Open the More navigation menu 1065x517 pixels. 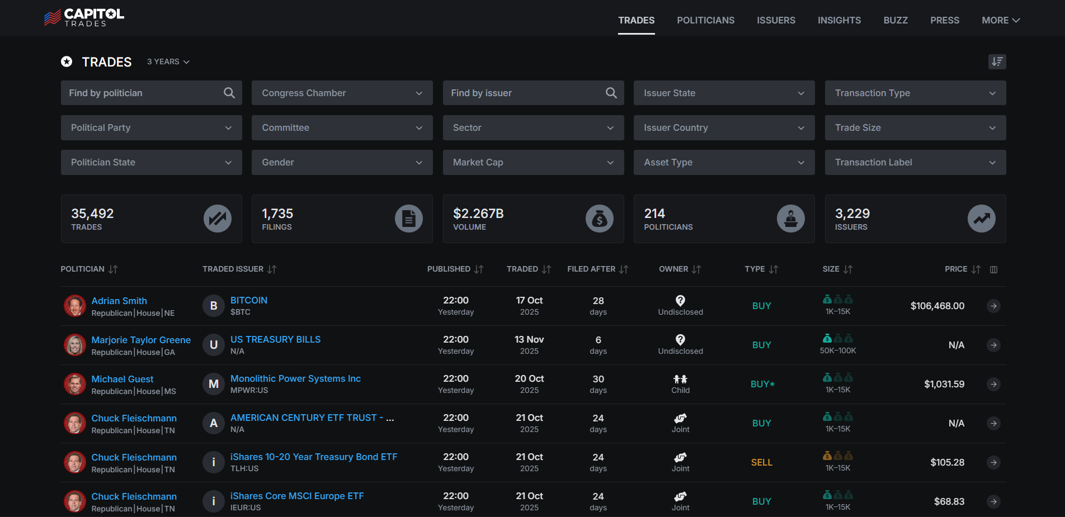tap(1000, 20)
